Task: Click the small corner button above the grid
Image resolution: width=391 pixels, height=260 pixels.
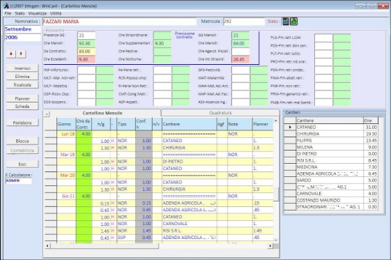Action: 47,114
